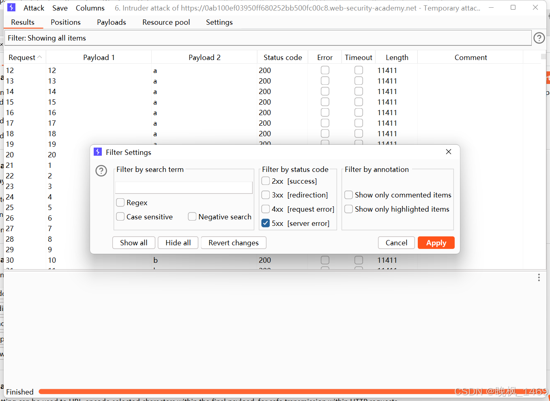Enable Show only highlighted items
550x401 pixels.
point(348,209)
